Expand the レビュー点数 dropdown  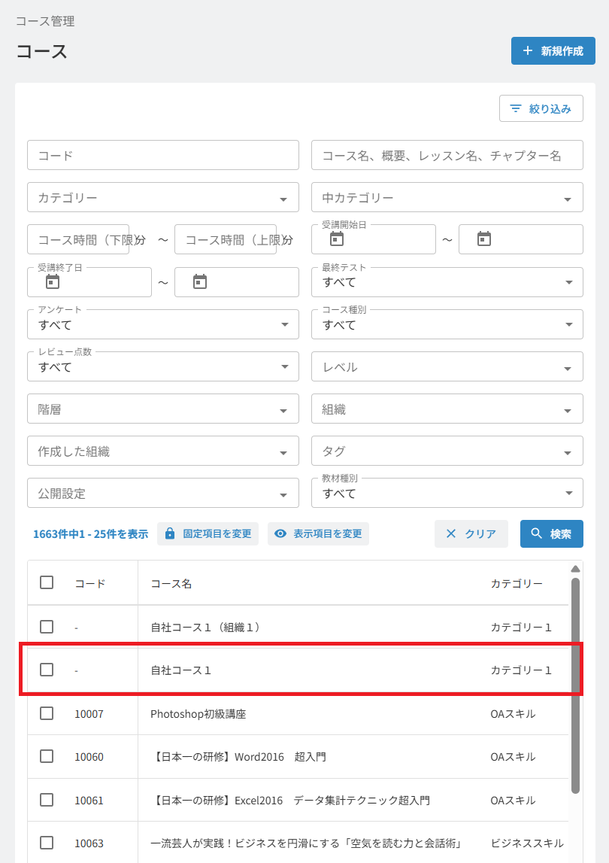coord(163,366)
